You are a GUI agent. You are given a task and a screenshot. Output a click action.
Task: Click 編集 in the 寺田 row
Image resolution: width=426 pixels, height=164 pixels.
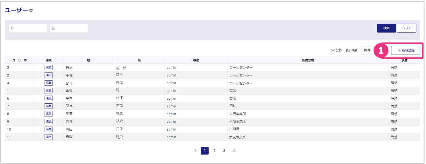click(48, 129)
